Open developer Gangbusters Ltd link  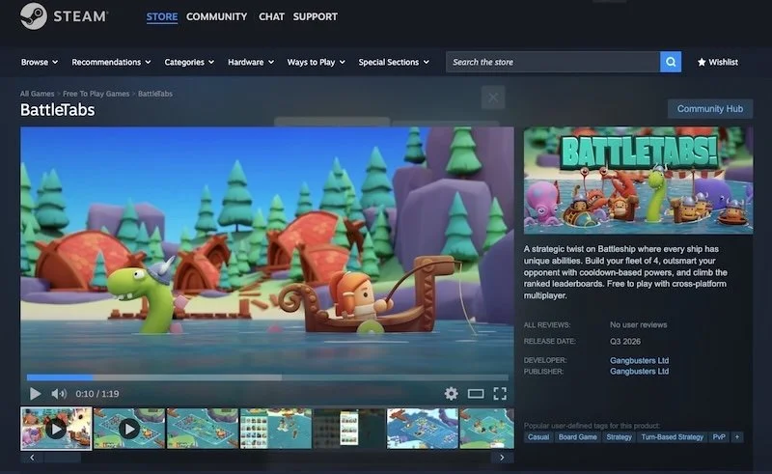[x=639, y=360]
